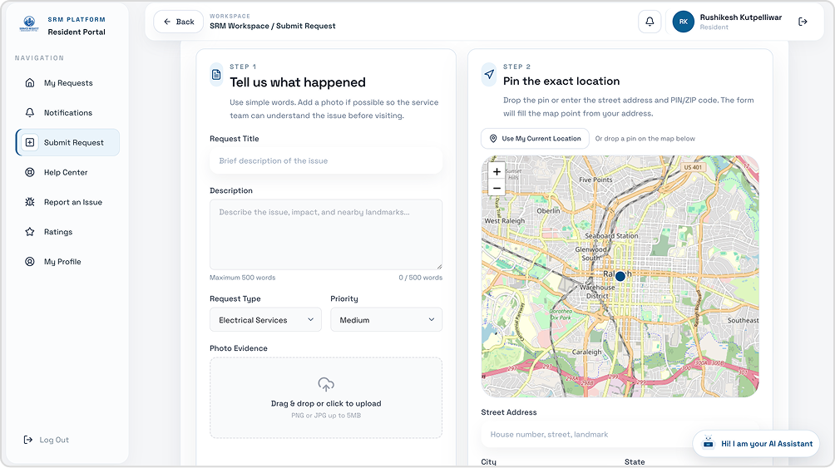This screenshot has height=468, width=835.
Task: Open My Requests in the sidebar
Action: (x=67, y=83)
